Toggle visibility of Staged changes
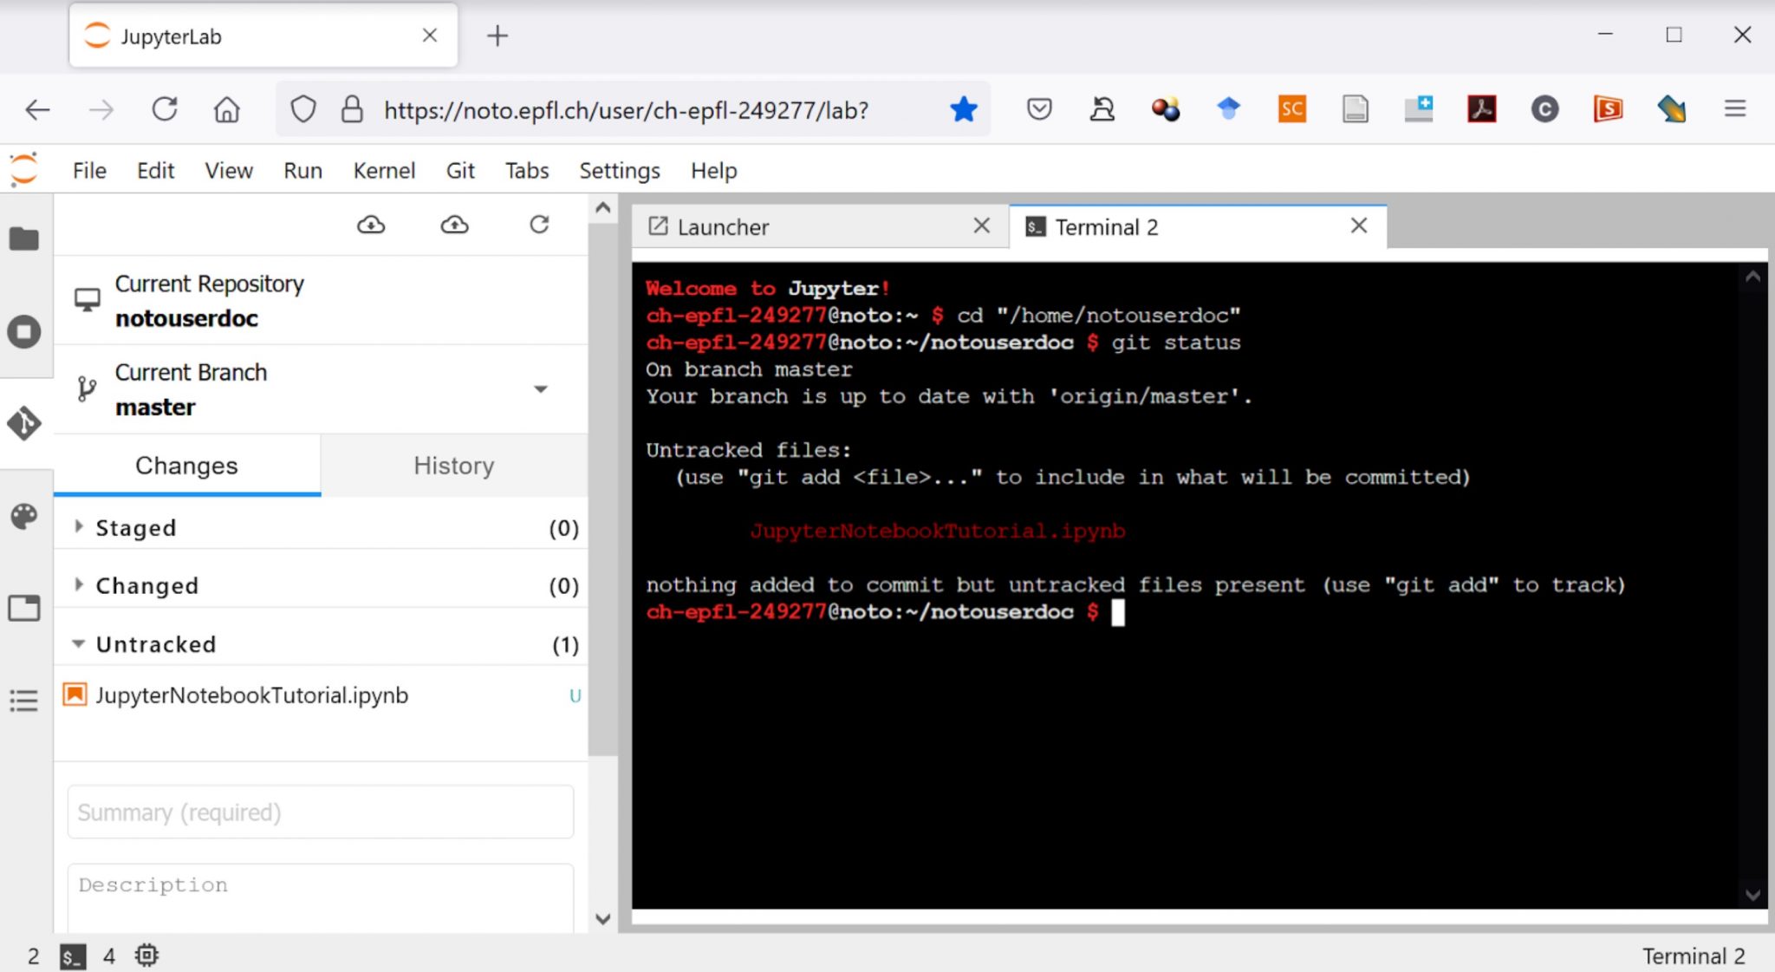The width and height of the screenshot is (1775, 972). pyautogui.click(x=78, y=526)
